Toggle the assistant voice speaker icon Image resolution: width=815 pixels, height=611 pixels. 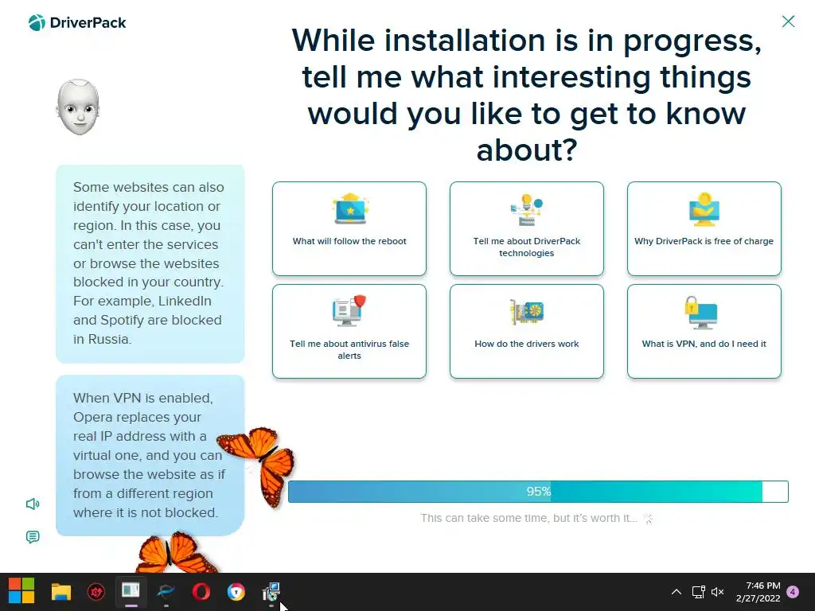click(x=33, y=504)
